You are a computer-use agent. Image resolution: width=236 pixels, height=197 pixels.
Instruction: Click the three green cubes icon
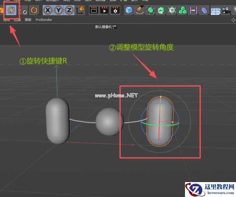[183, 10]
